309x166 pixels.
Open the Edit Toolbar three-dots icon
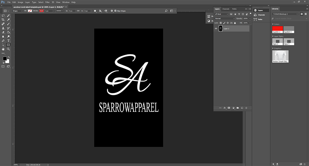(3, 53)
